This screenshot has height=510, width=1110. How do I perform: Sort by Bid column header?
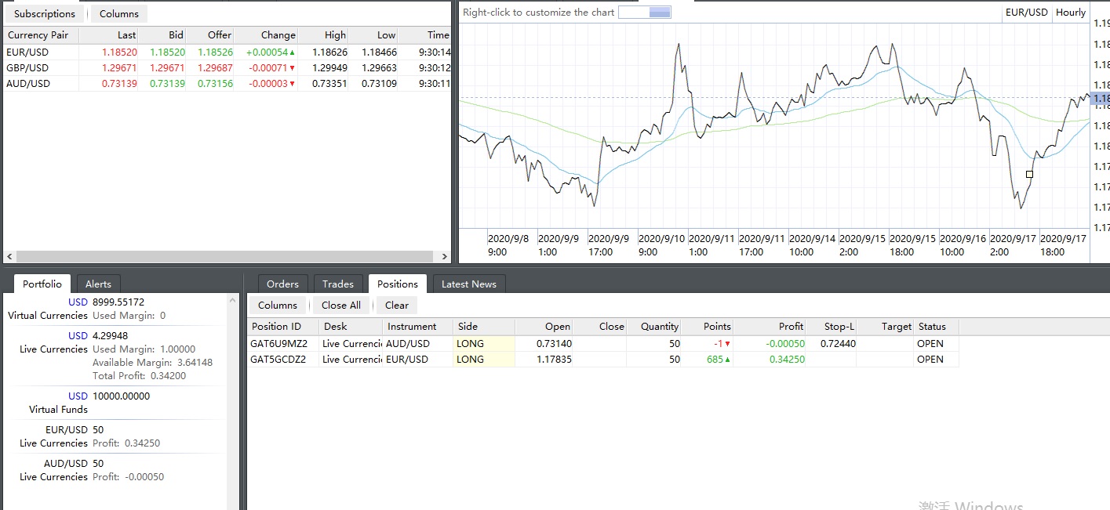(162, 35)
